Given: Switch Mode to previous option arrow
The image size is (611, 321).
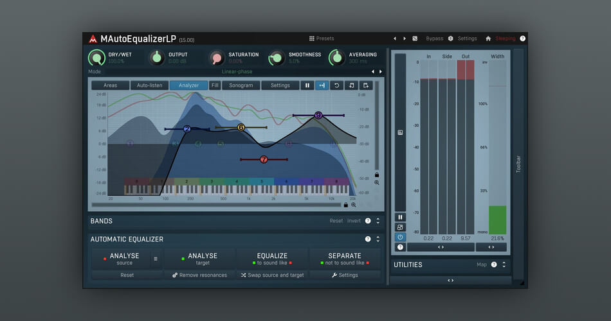Looking at the screenshot, I should (x=373, y=72).
